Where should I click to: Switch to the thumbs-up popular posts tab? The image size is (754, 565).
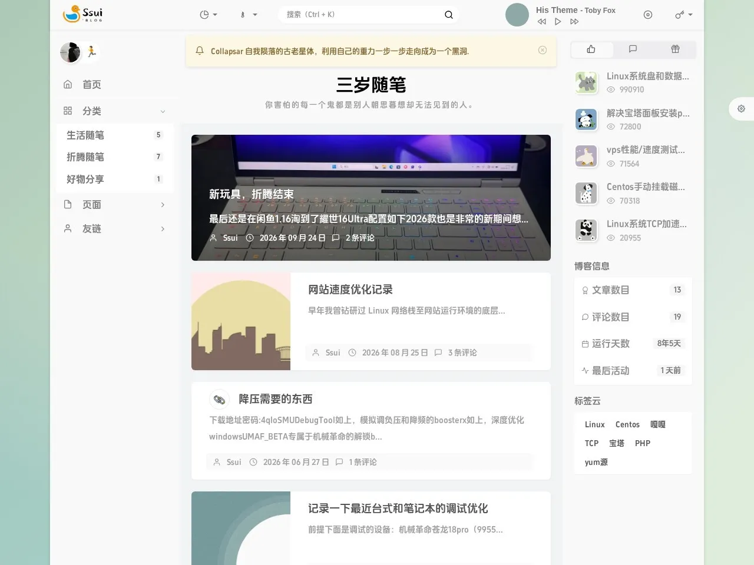tap(591, 49)
